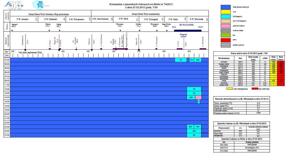
Task: Select the pink 'pokrywa lodowa' legend swatch
Action: point(225,26)
